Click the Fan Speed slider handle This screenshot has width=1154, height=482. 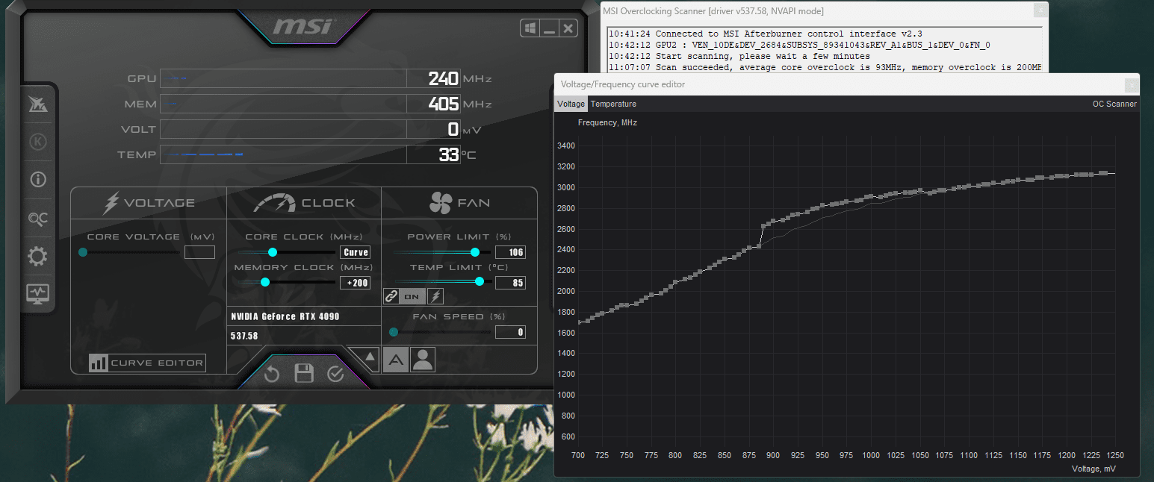coord(394,332)
